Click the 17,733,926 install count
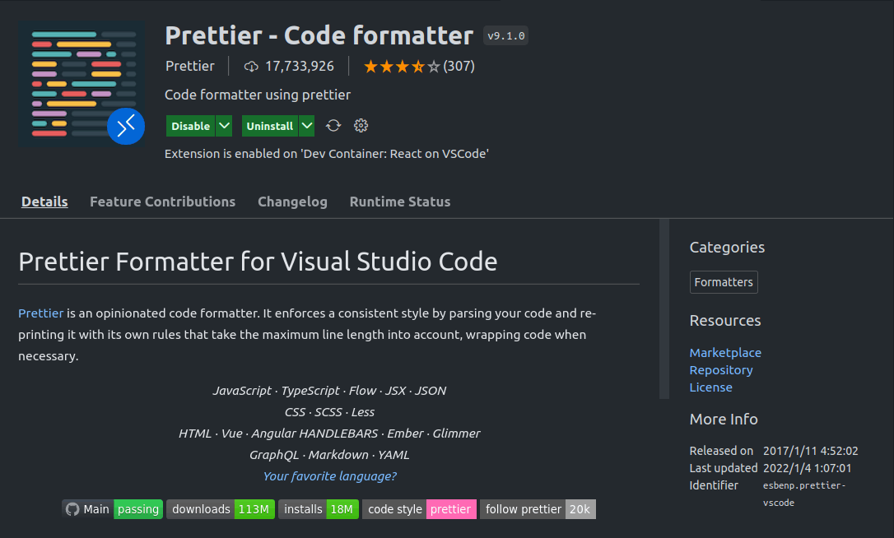This screenshot has height=538, width=894. (300, 66)
